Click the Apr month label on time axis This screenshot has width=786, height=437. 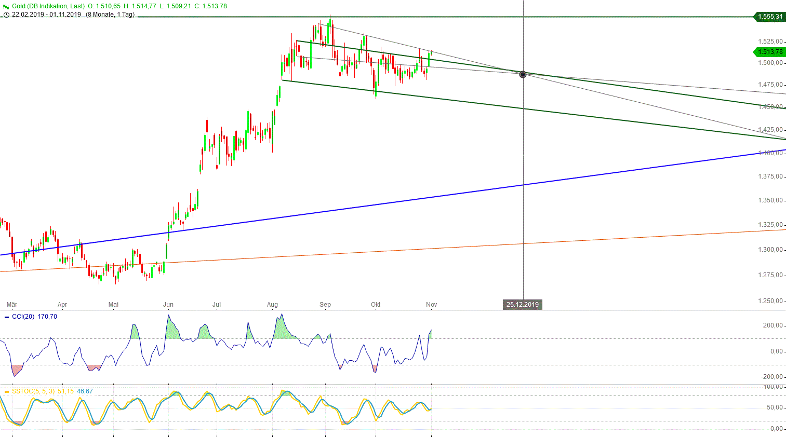tap(62, 305)
